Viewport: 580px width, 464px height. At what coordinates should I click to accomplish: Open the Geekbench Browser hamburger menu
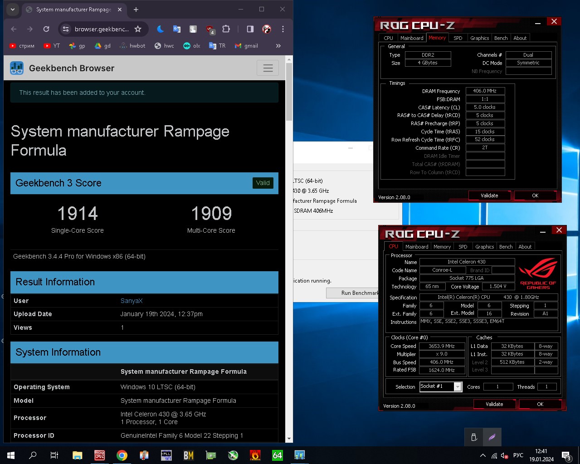[x=268, y=68]
